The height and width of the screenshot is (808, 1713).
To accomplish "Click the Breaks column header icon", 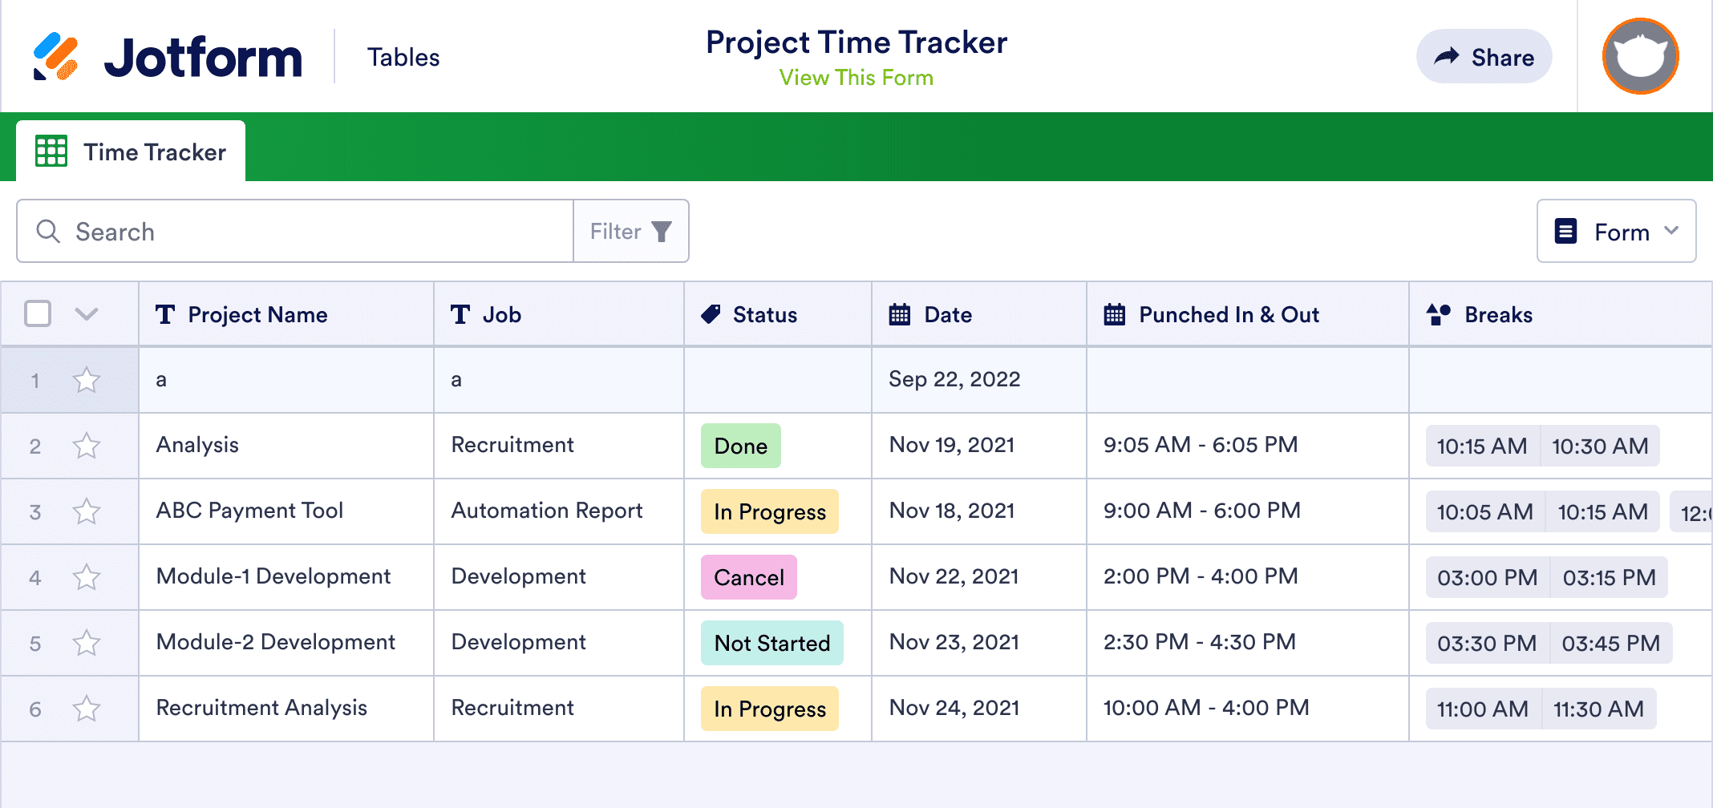I will [1439, 314].
